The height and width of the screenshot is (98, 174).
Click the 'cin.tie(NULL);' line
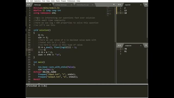46,69
